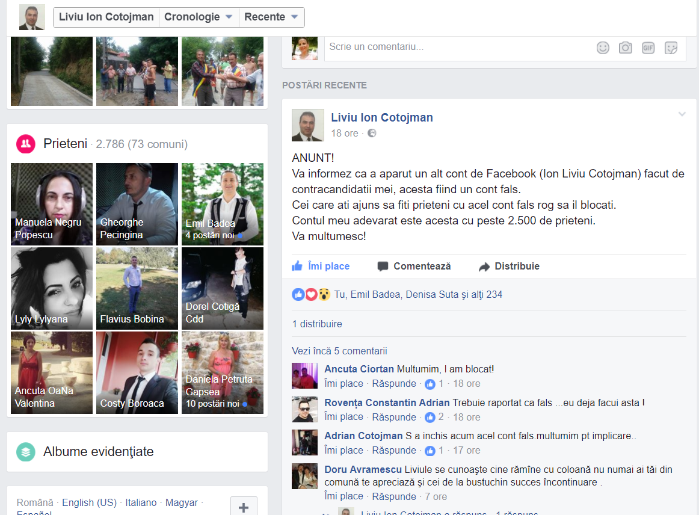
Task: Click the 17 ore comment timestamp
Action: click(467, 451)
